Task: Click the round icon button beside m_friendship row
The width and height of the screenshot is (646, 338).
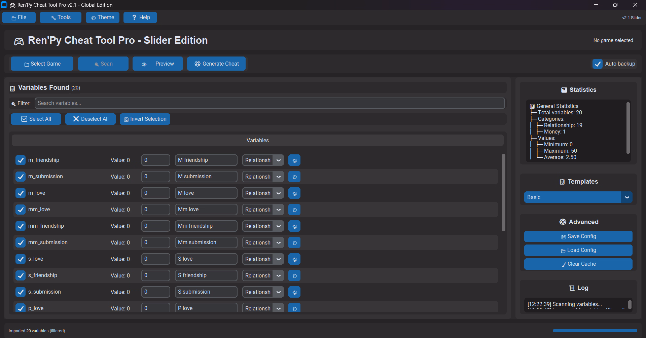Action: click(x=294, y=160)
